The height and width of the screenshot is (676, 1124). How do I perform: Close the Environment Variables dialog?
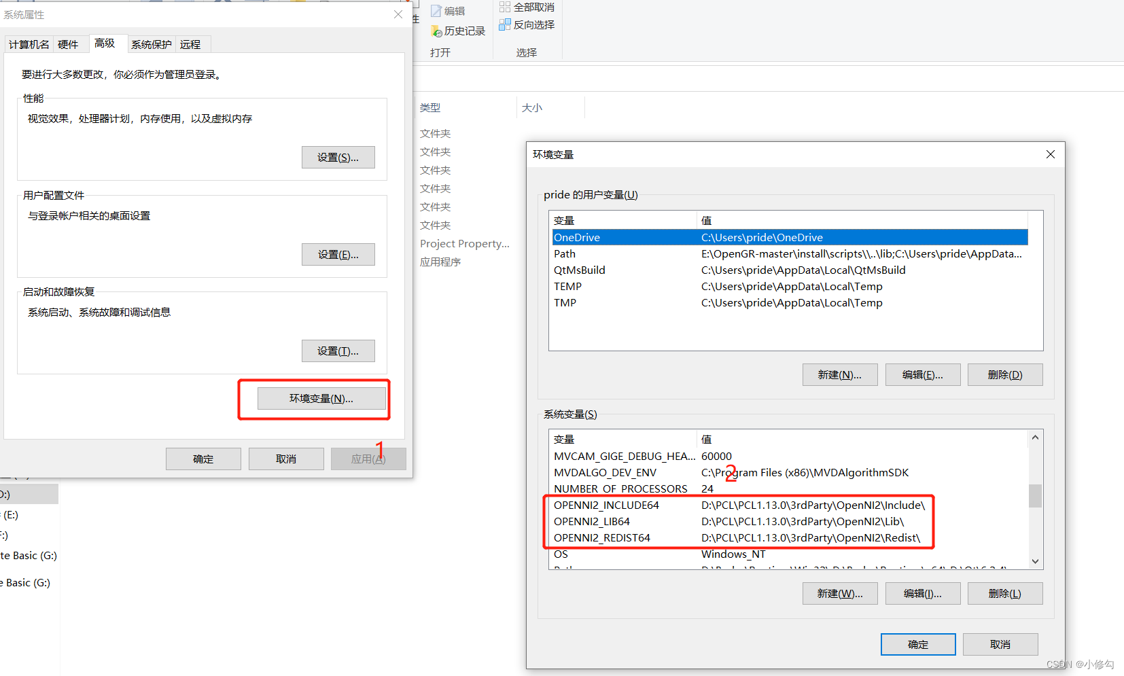[1051, 154]
